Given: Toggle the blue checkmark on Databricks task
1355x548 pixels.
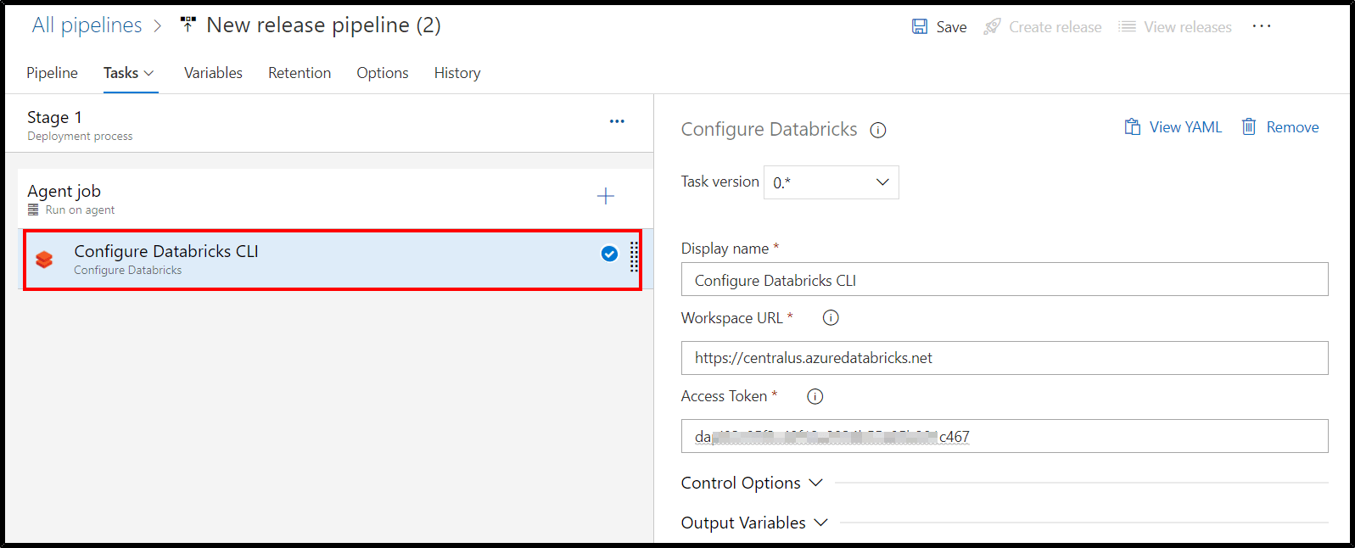Looking at the screenshot, I should coord(609,254).
